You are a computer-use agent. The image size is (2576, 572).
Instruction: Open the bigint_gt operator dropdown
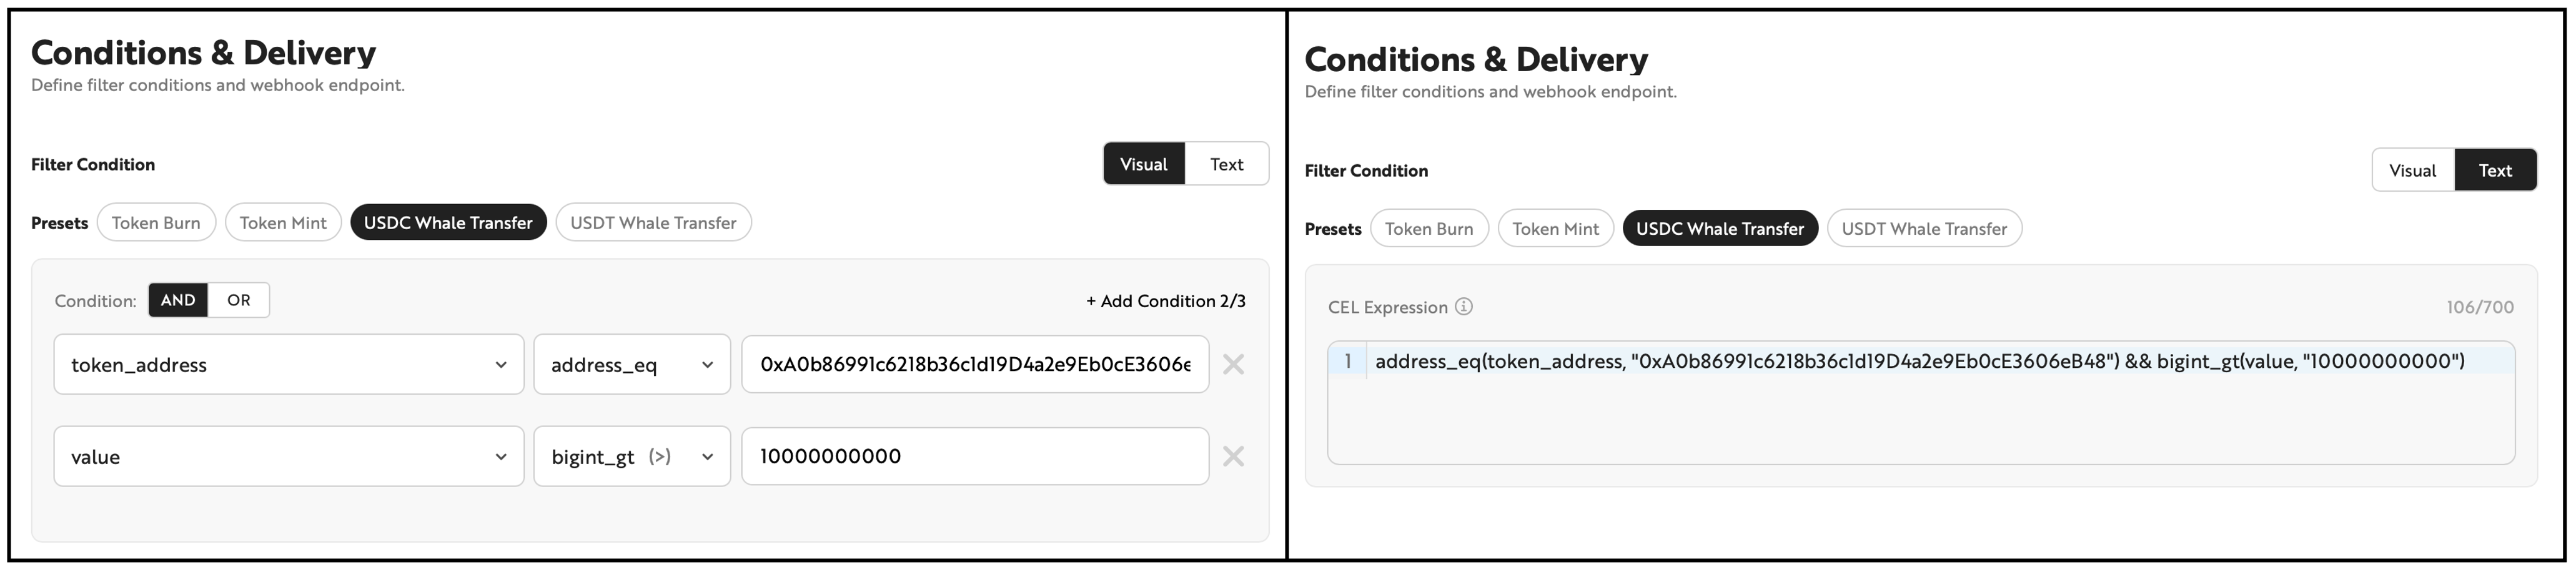point(632,457)
